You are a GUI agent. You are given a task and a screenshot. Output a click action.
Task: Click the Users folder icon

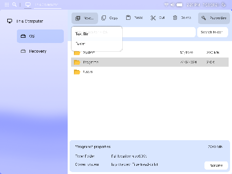click(x=77, y=72)
